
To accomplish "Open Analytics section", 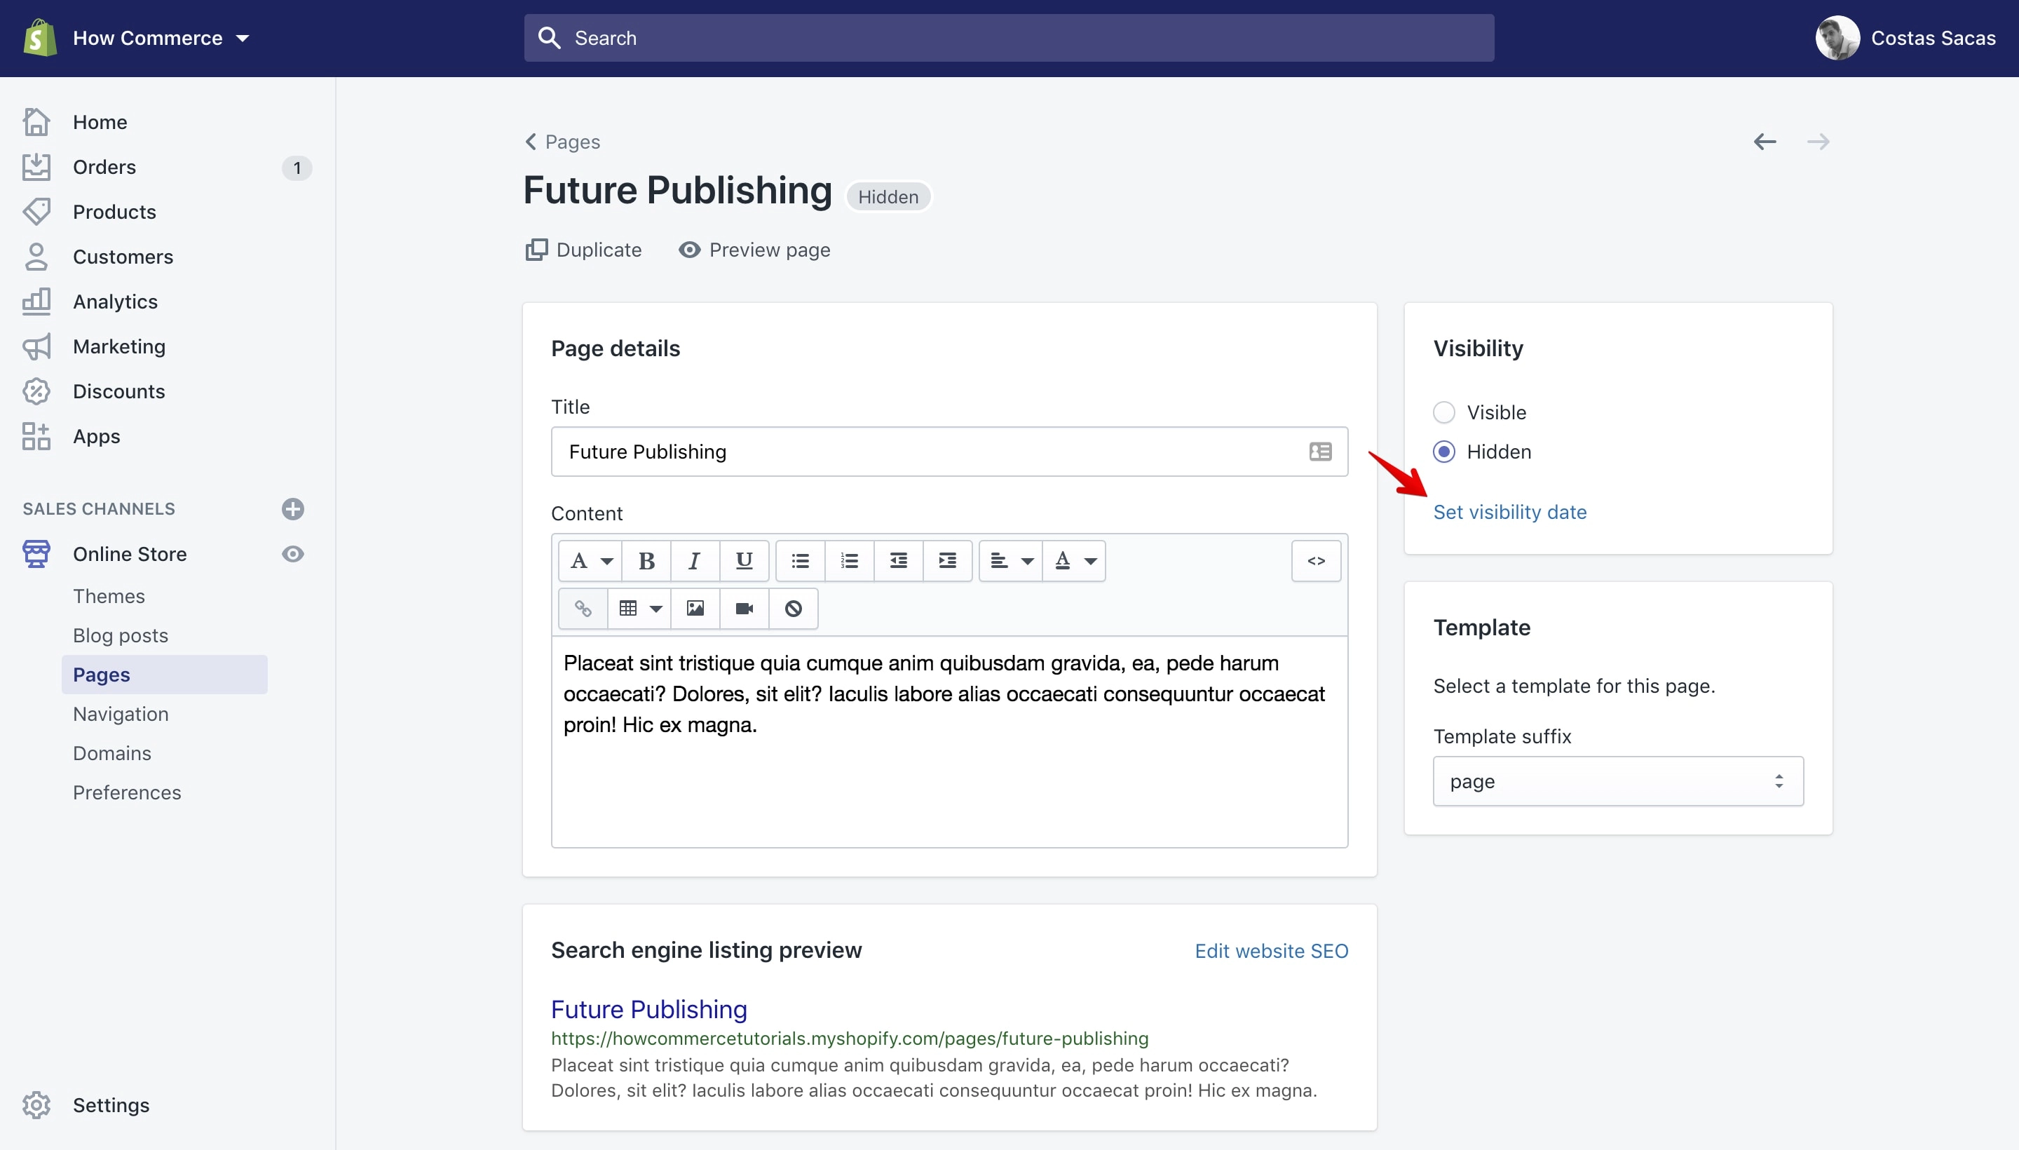I will click(x=115, y=302).
